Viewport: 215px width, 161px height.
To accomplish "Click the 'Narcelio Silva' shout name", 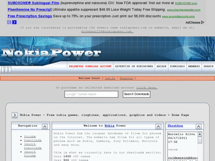I will pos(181,134).
